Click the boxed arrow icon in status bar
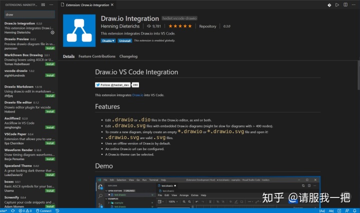Viewport: 360px width, 213px height. point(339,210)
